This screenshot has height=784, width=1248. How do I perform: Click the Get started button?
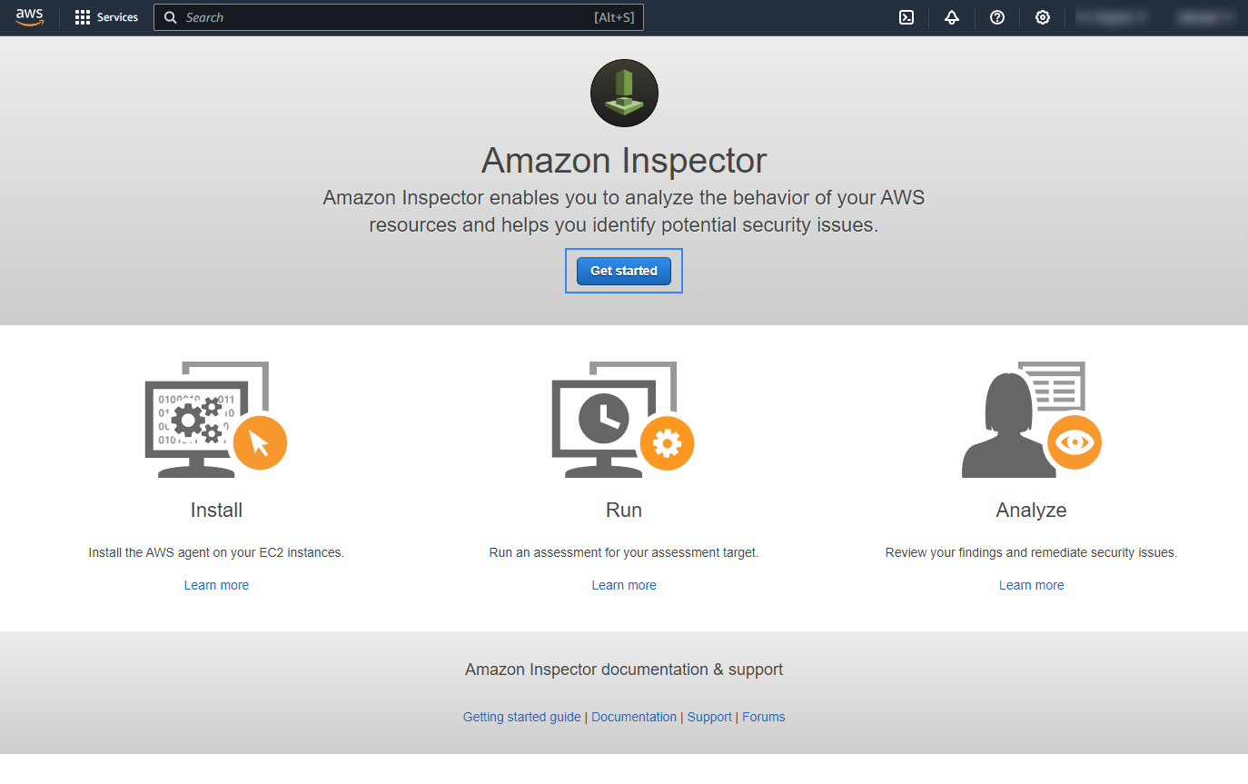(624, 271)
